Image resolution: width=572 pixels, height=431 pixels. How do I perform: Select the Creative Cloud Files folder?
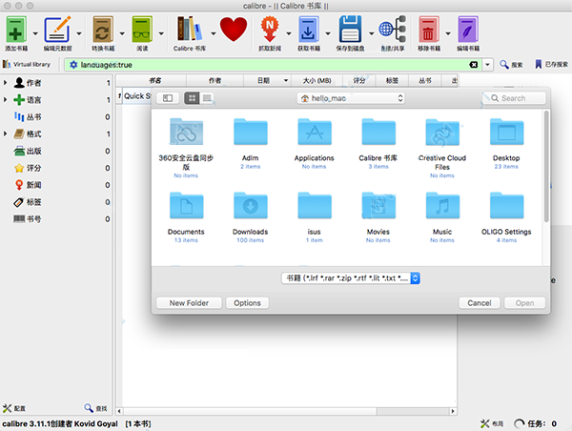coord(442,148)
